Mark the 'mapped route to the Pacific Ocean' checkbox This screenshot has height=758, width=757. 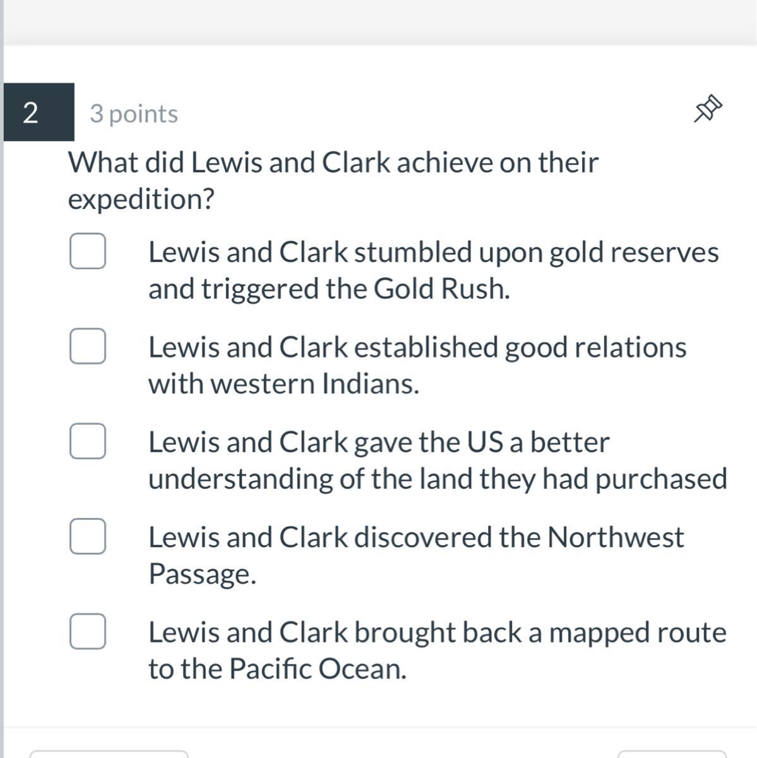click(x=88, y=631)
